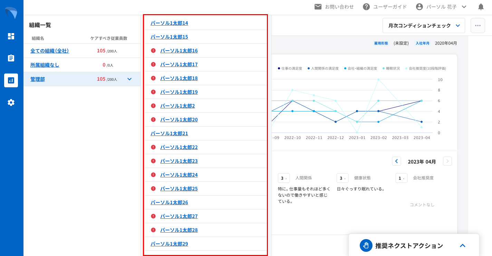Open settings gear in left sidebar
Viewport: 492px width, 256px height.
coord(11,102)
